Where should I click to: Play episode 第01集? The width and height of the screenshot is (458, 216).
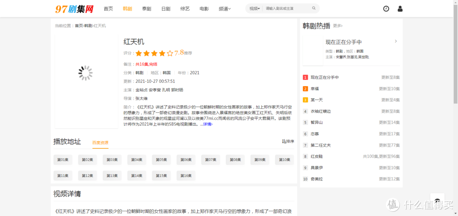[x=63, y=160]
